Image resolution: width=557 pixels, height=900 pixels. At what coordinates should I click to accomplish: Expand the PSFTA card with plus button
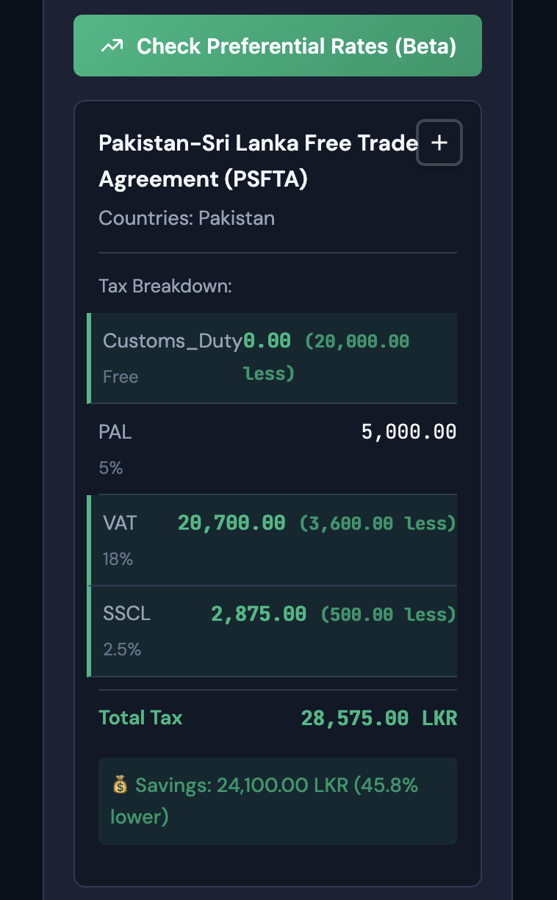(x=439, y=143)
